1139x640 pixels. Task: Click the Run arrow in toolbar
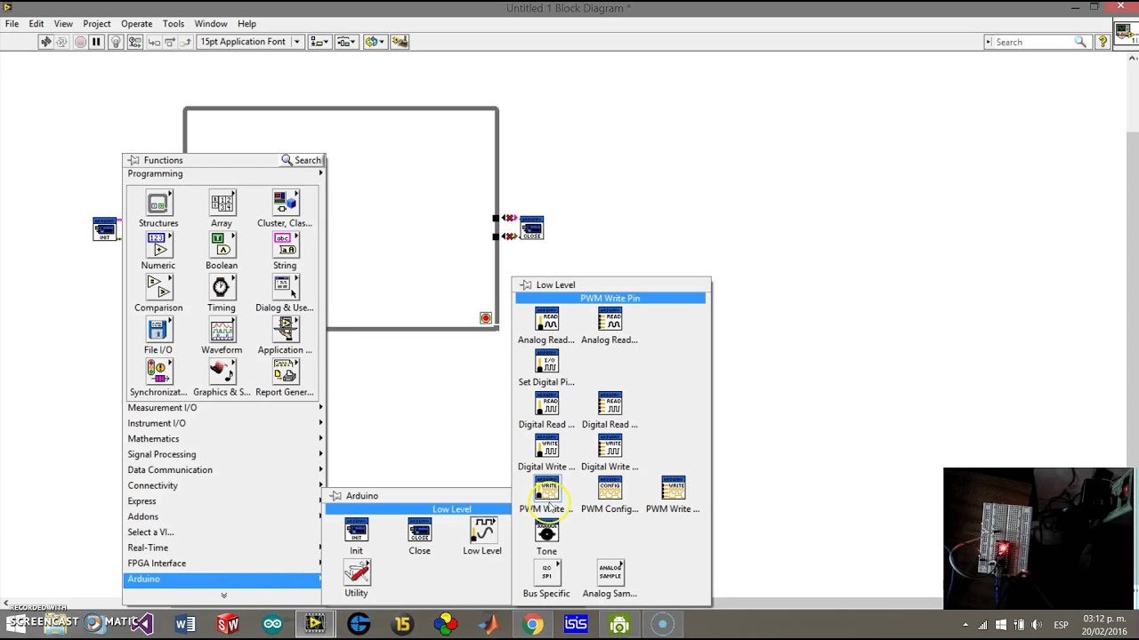(45, 42)
